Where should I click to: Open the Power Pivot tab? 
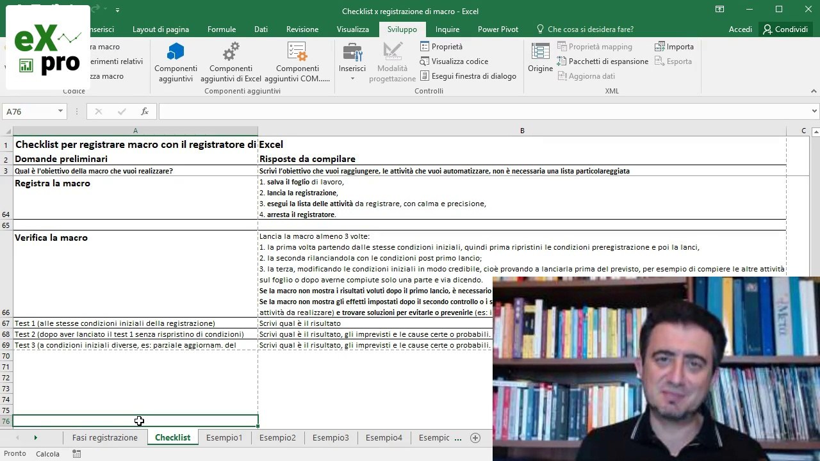coord(498,29)
